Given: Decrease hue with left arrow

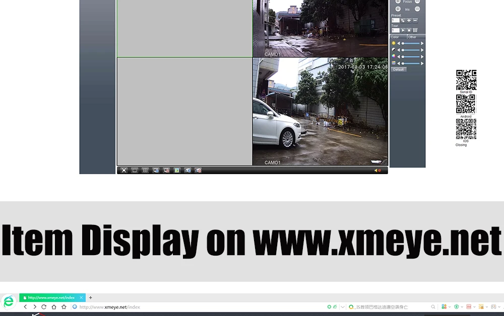Looking at the screenshot, I should [399, 63].
